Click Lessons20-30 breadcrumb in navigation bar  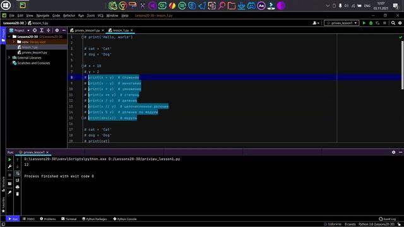[13, 23]
